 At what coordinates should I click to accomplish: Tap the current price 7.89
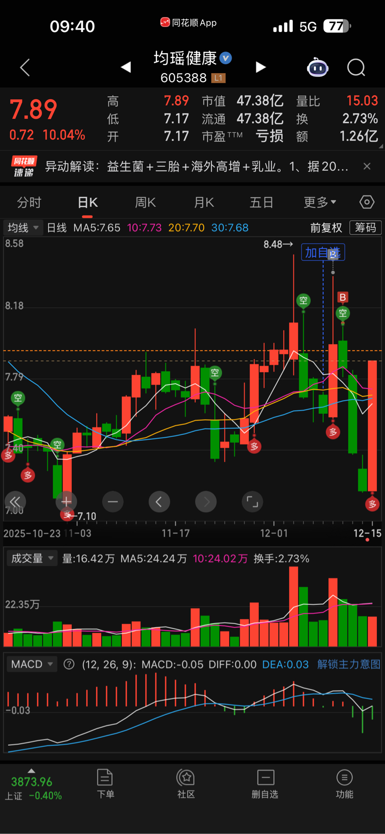click(x=34, y=110)
